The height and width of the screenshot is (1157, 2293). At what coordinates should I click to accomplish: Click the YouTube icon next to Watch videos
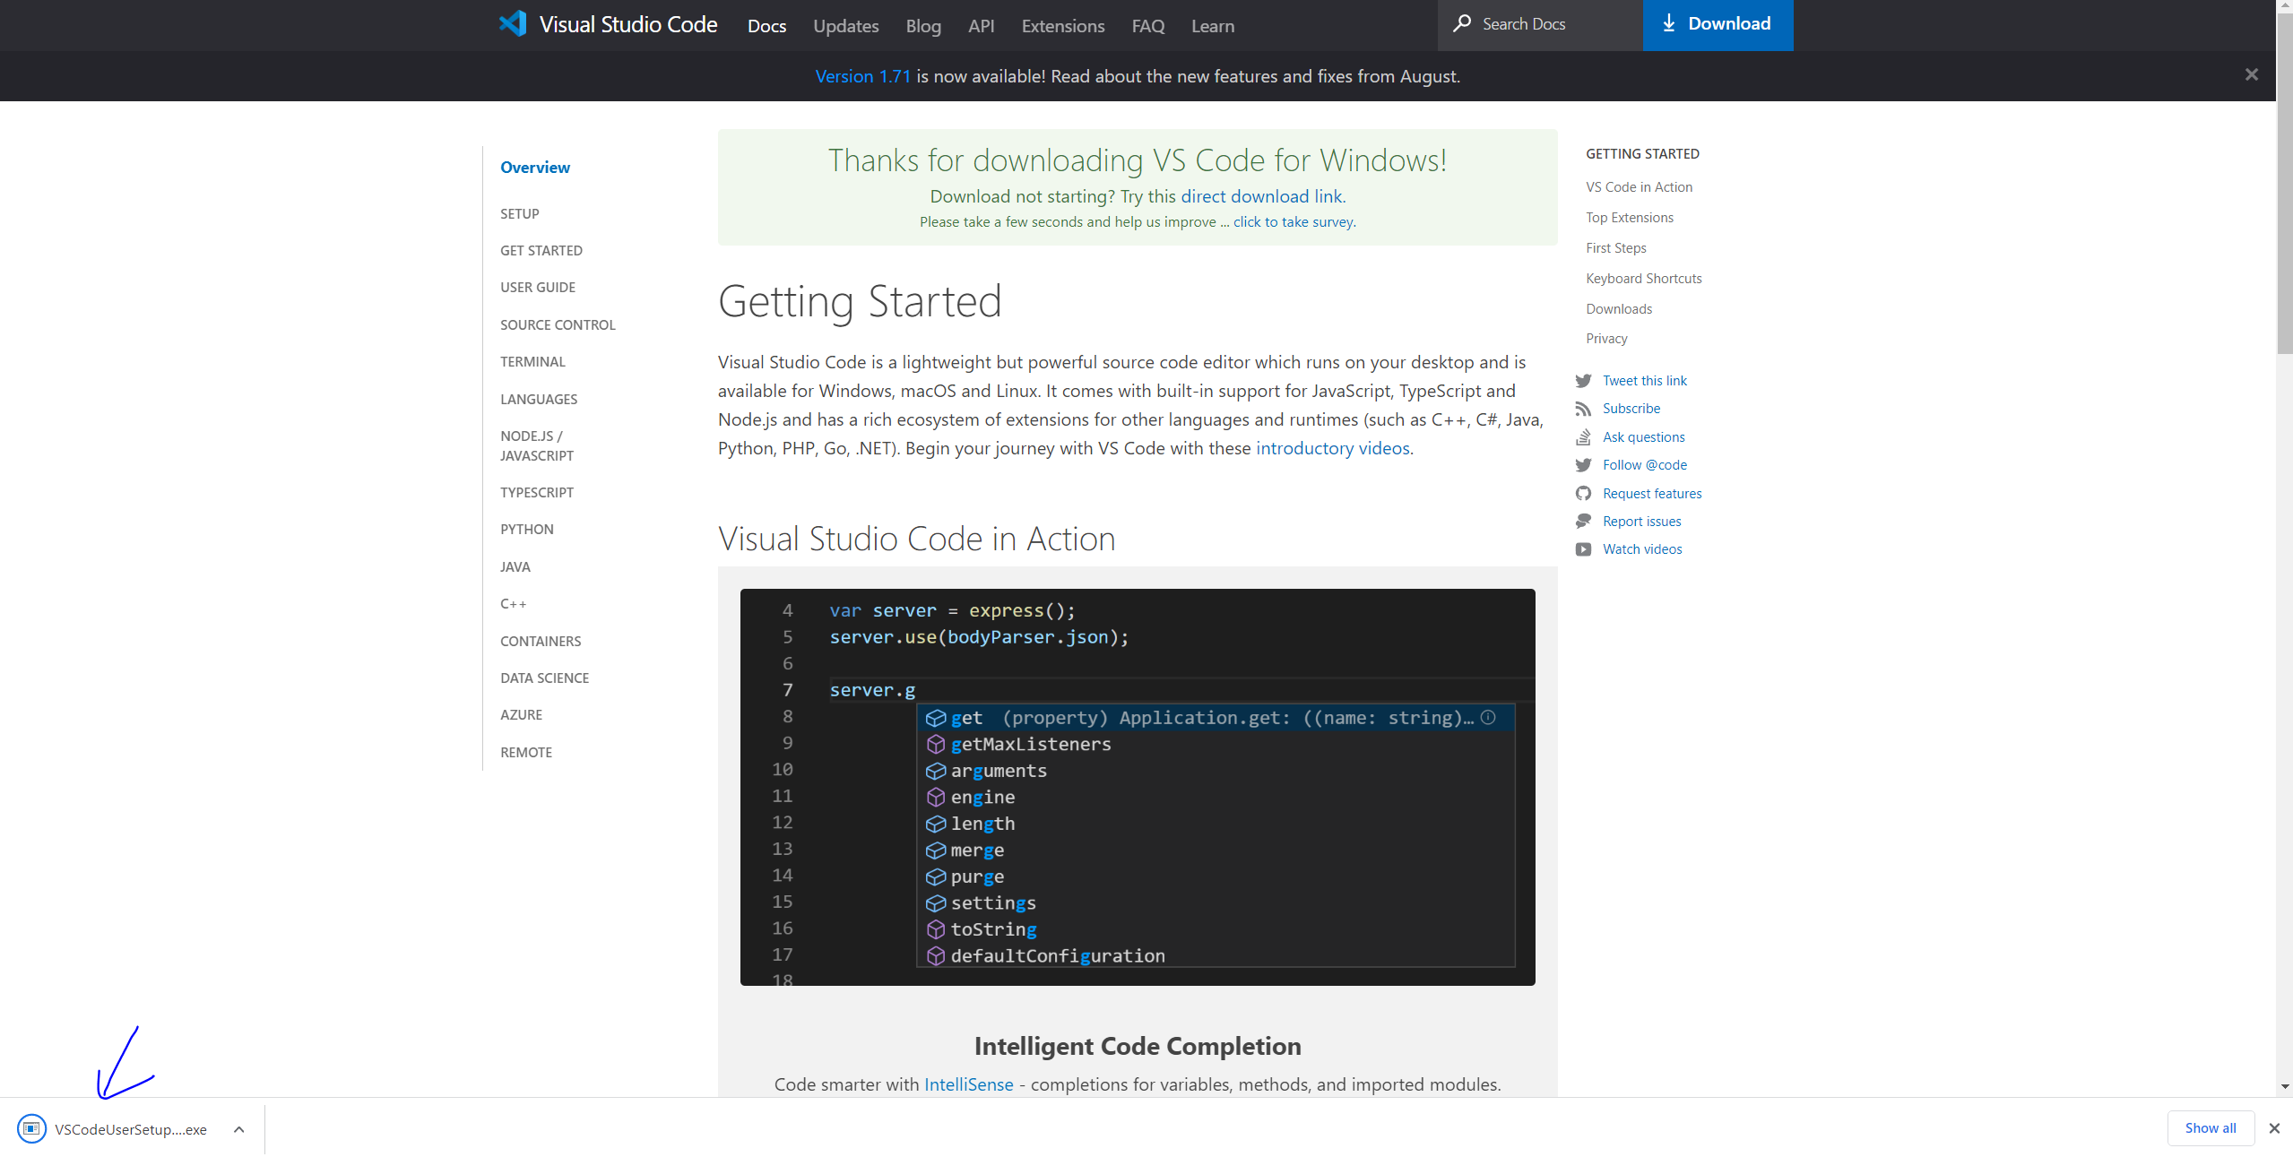1583,549
